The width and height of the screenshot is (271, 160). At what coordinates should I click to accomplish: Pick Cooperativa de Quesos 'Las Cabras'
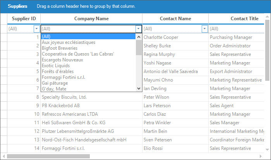(x=88, y=54)
